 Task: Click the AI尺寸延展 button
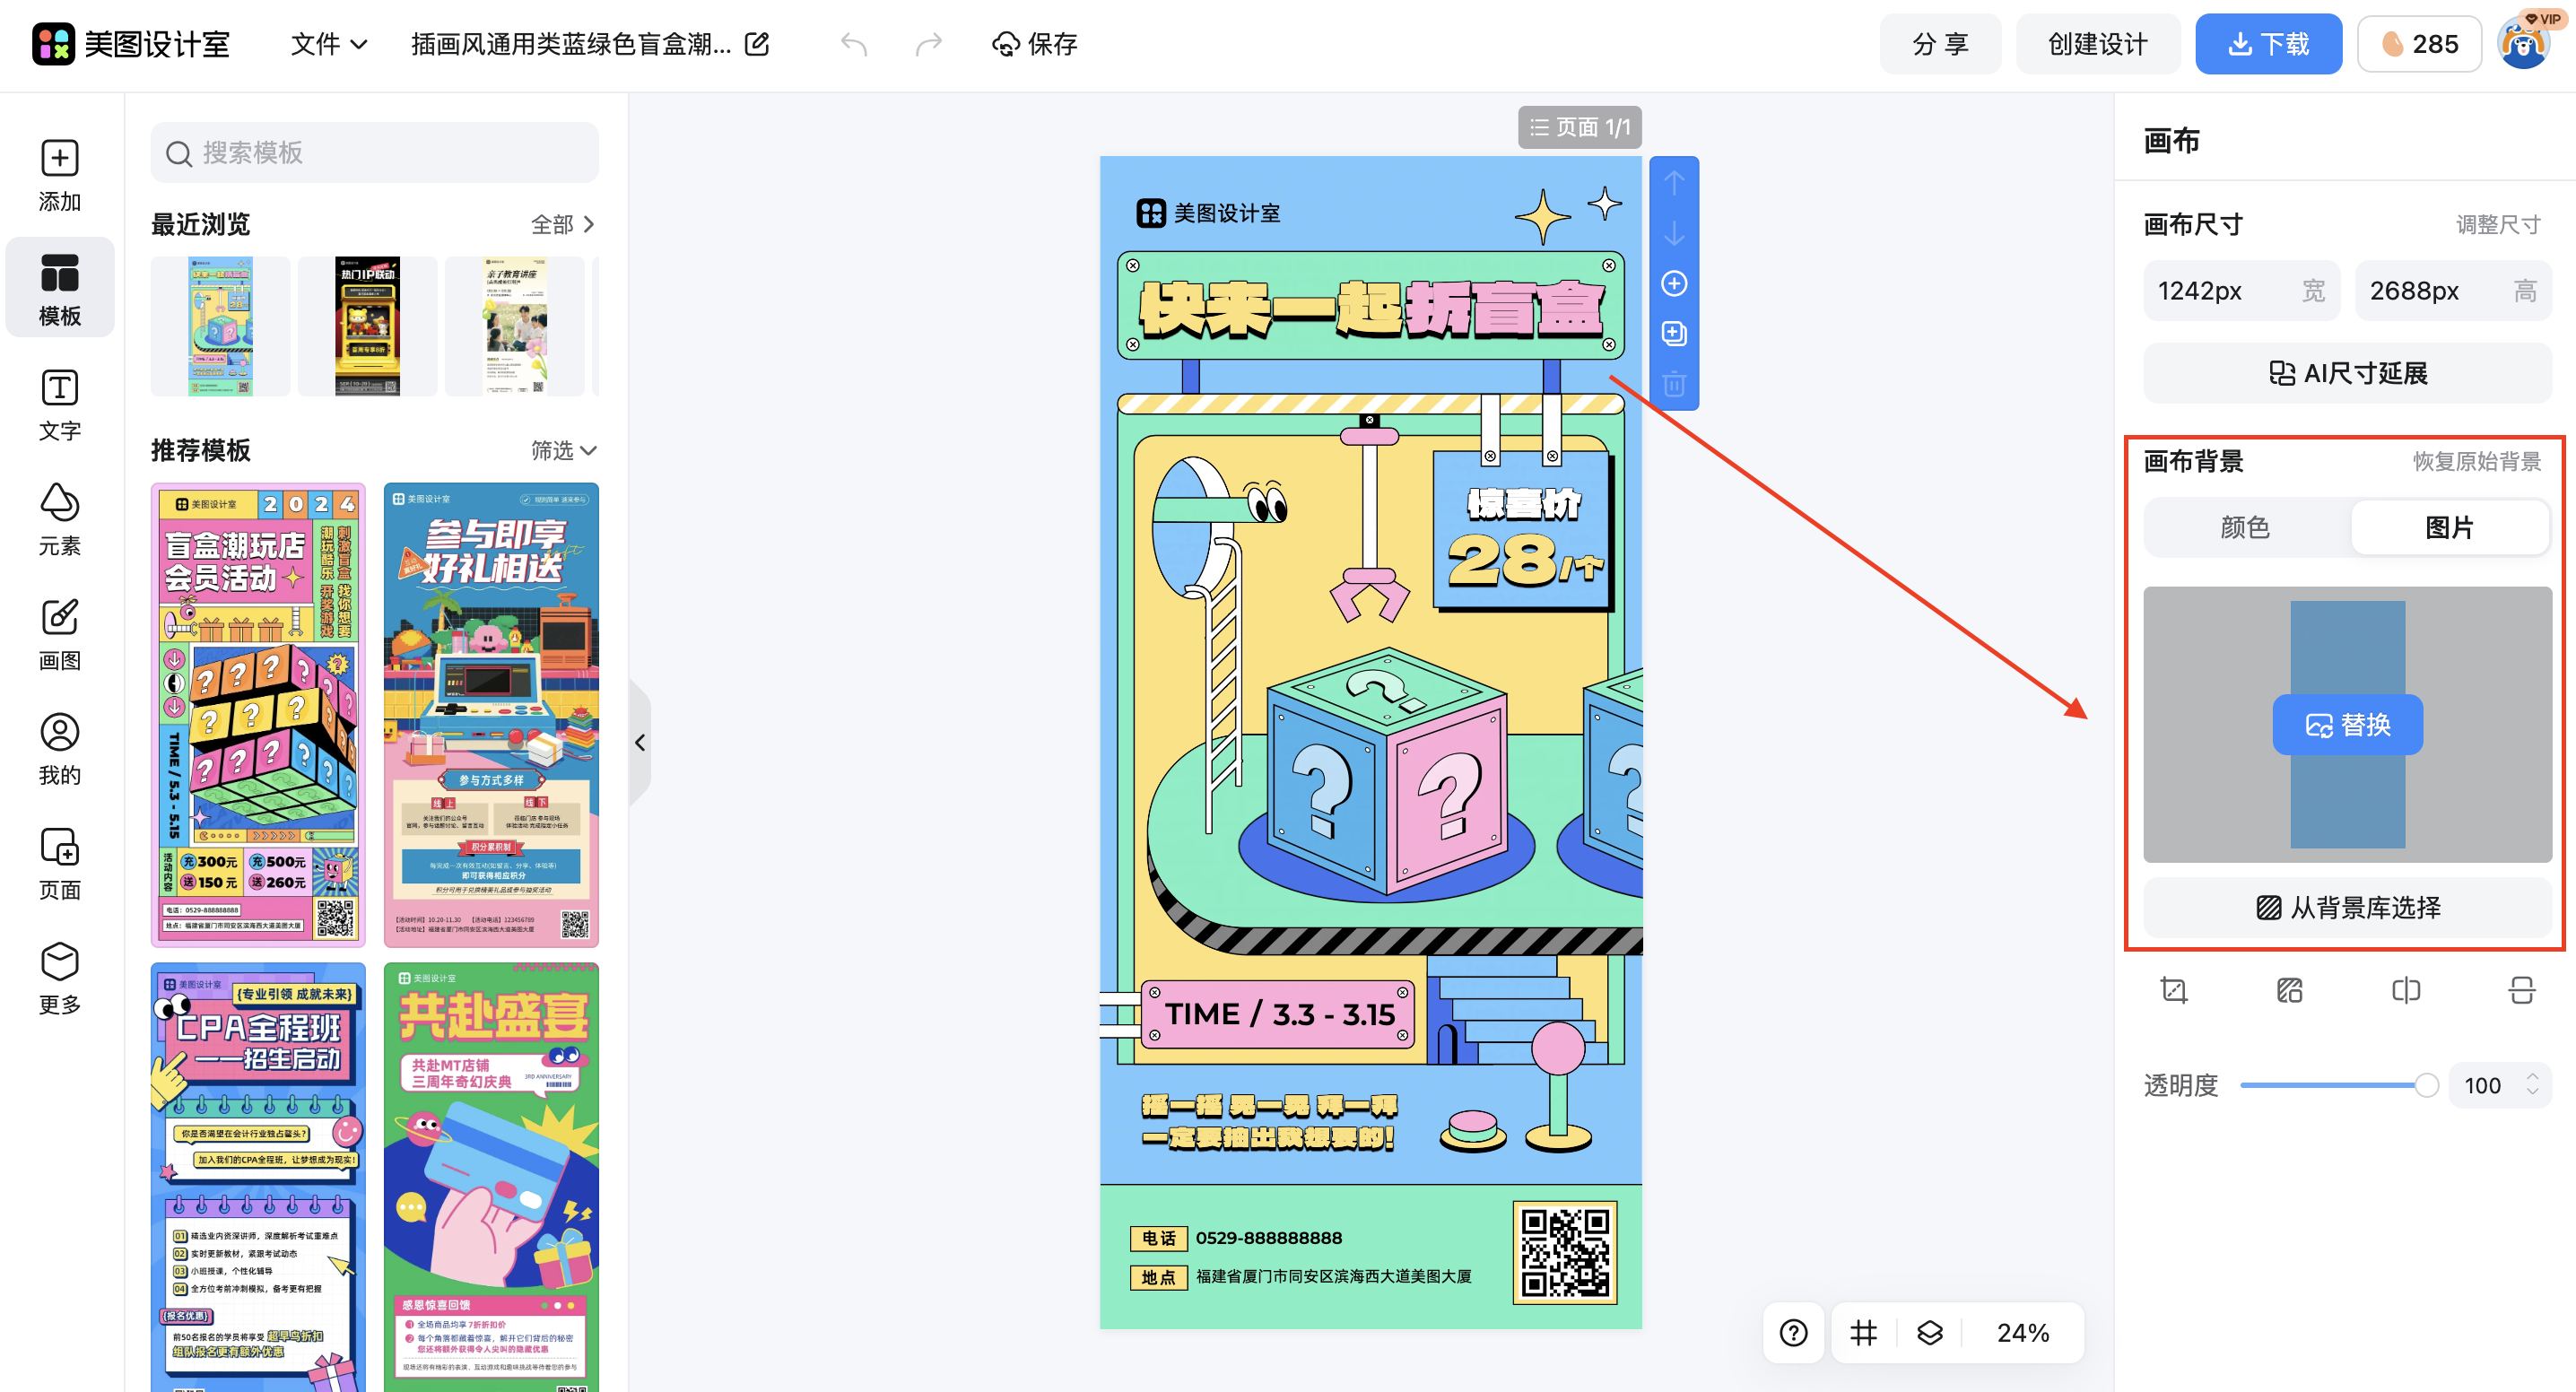[2347, 372]
